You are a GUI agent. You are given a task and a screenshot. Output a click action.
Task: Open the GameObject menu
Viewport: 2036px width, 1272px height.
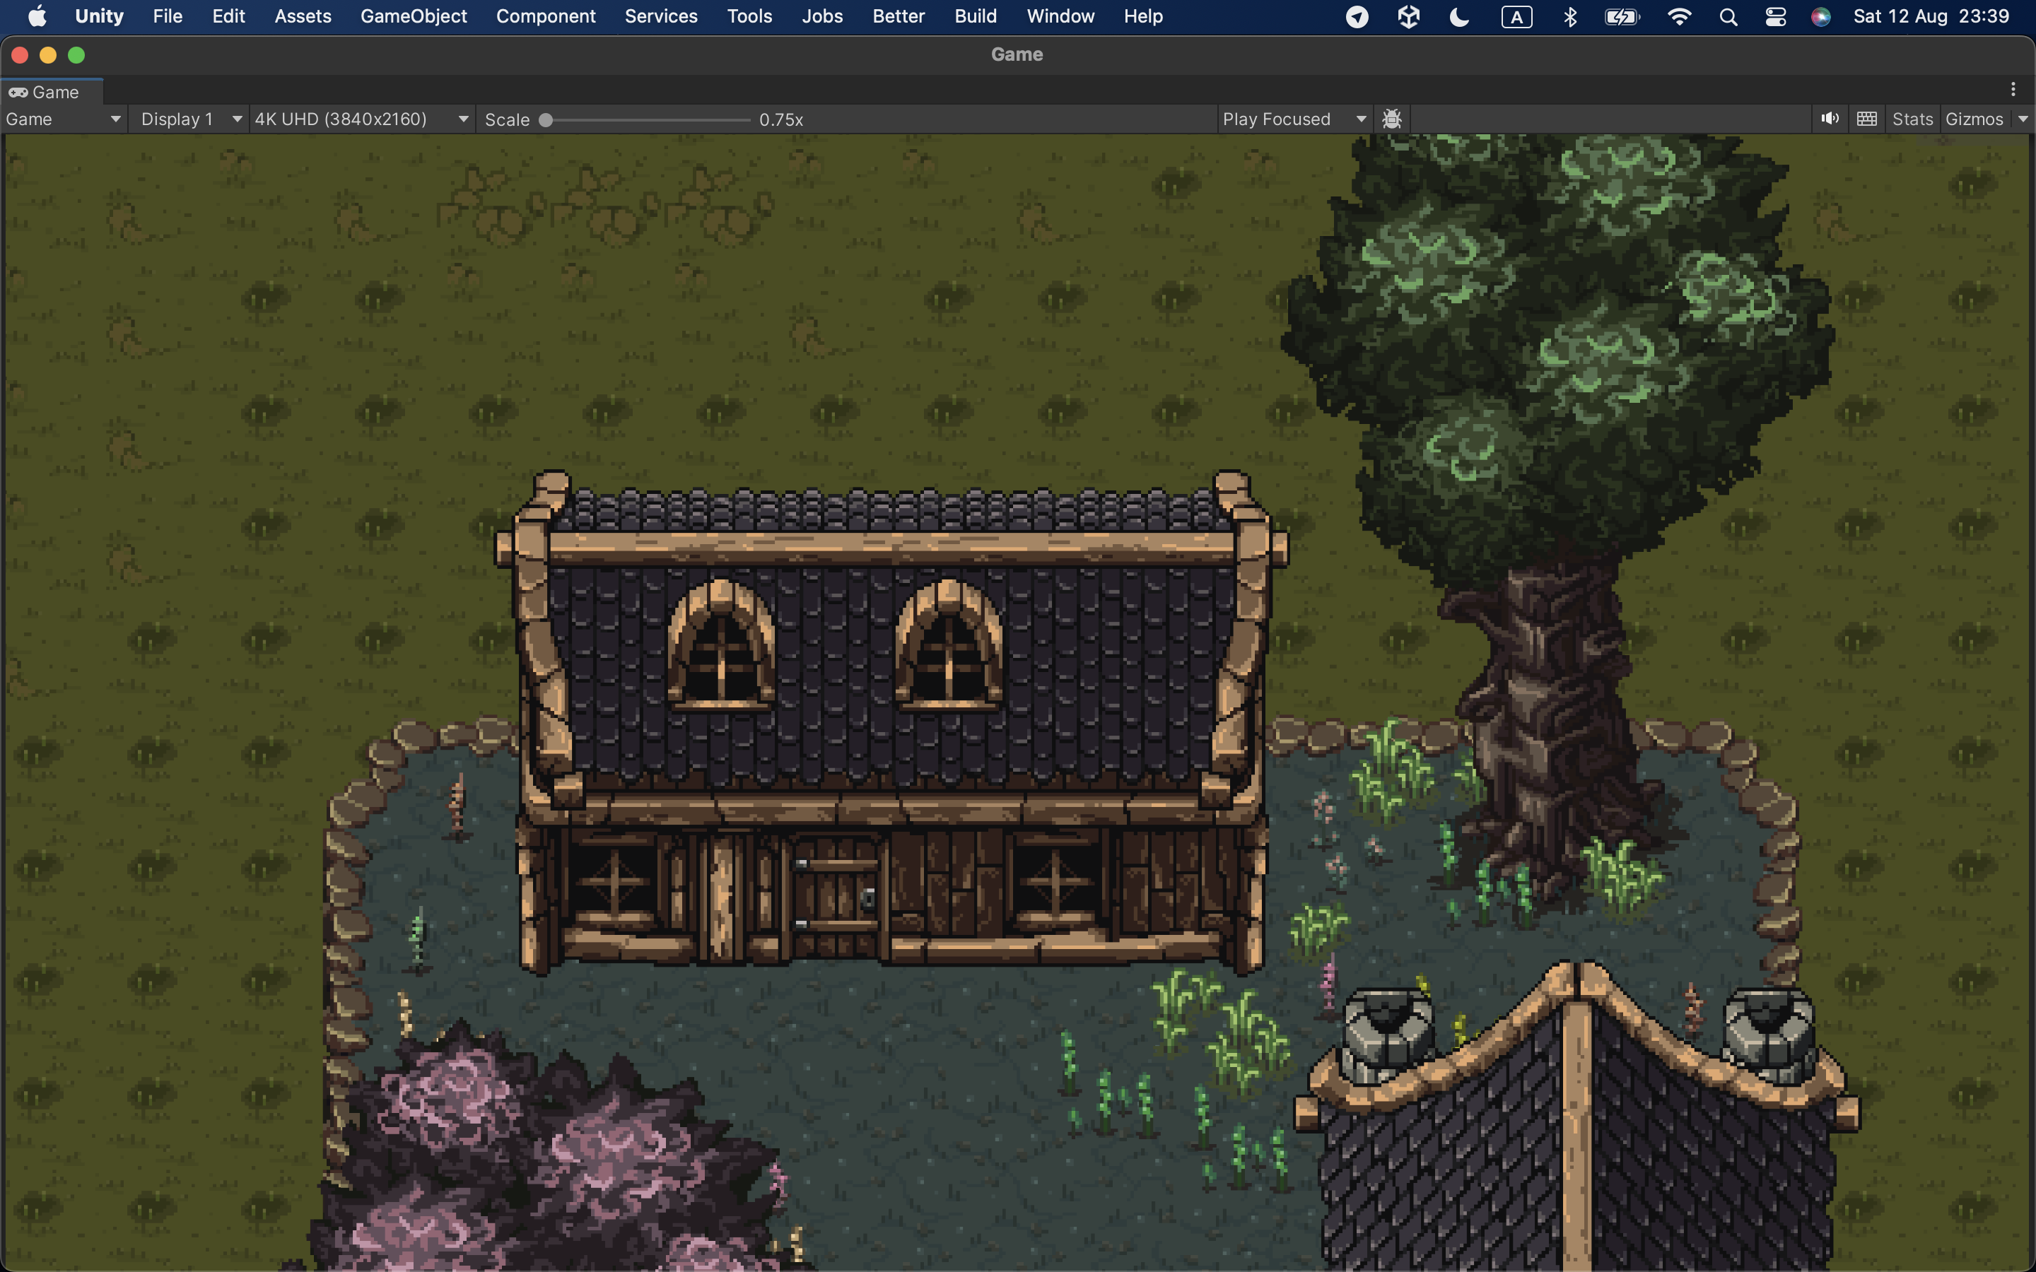pos(413,16)
